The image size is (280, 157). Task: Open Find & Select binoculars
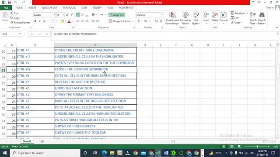tap(262, 18)
